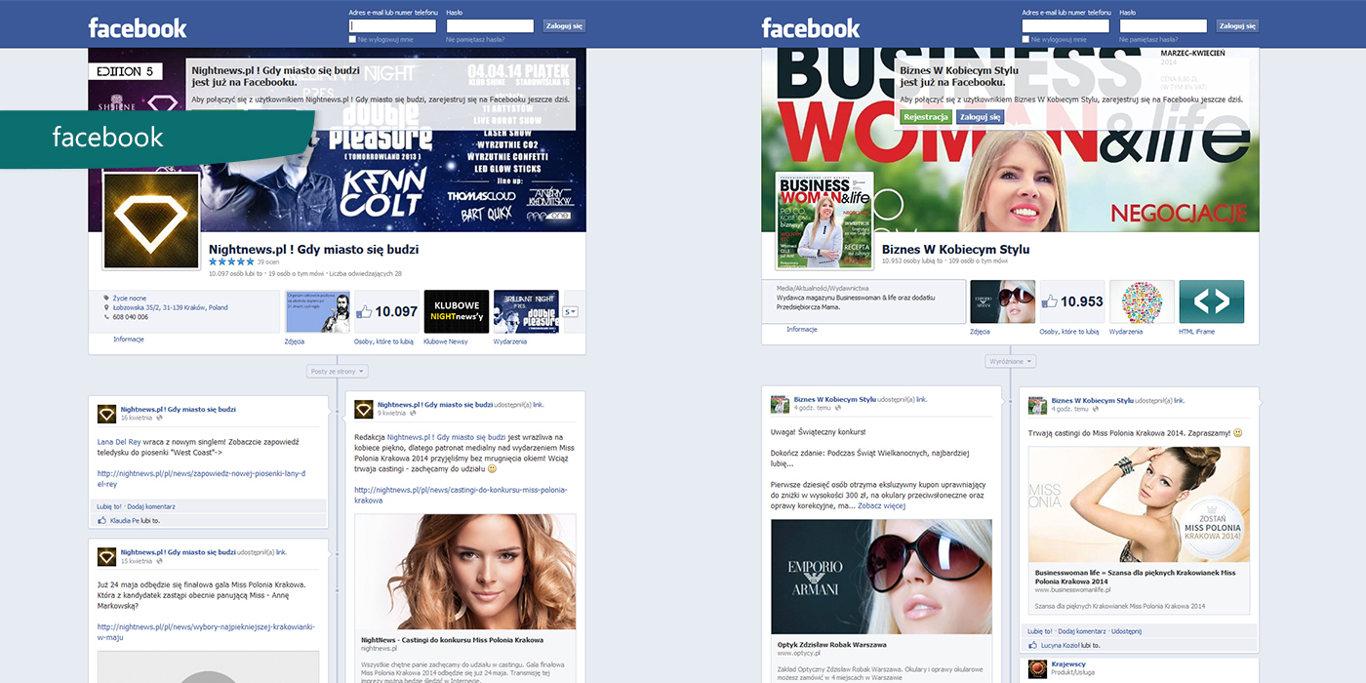1366x683 pixels.
Task: Open the Klubowe NIGHTnews'y tile
Action: (x=457, y=311)
